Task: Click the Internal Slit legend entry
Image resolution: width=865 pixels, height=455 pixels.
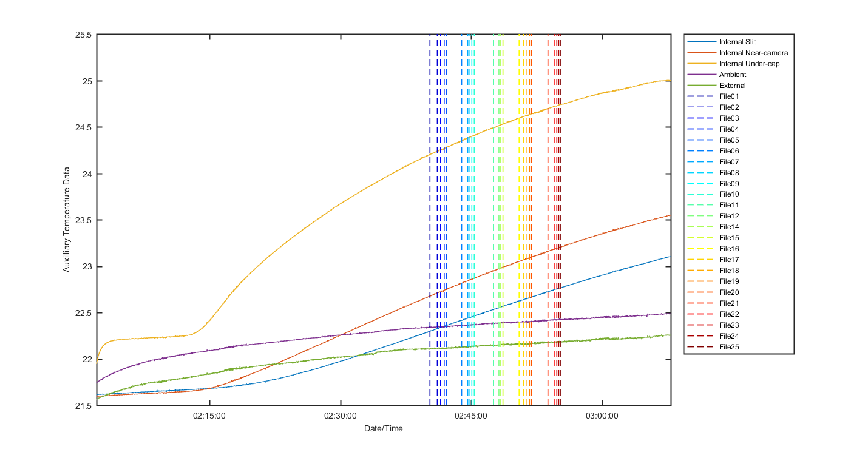Action: click(737, 42)
